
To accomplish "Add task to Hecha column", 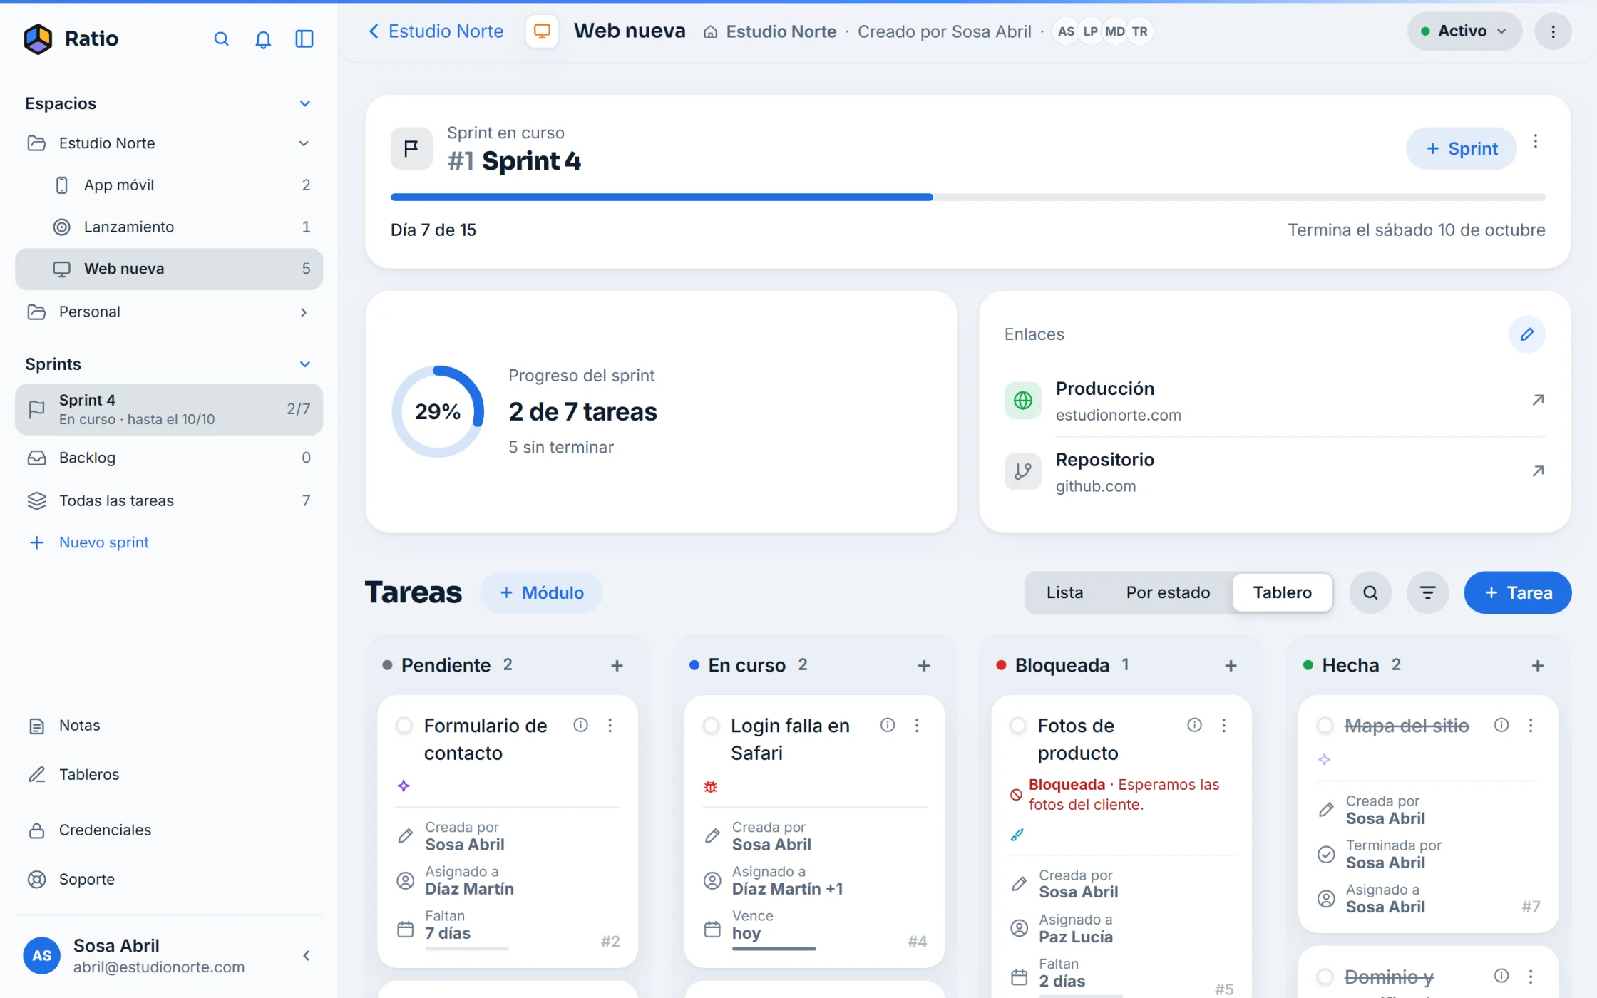I will pos(1538,665).
